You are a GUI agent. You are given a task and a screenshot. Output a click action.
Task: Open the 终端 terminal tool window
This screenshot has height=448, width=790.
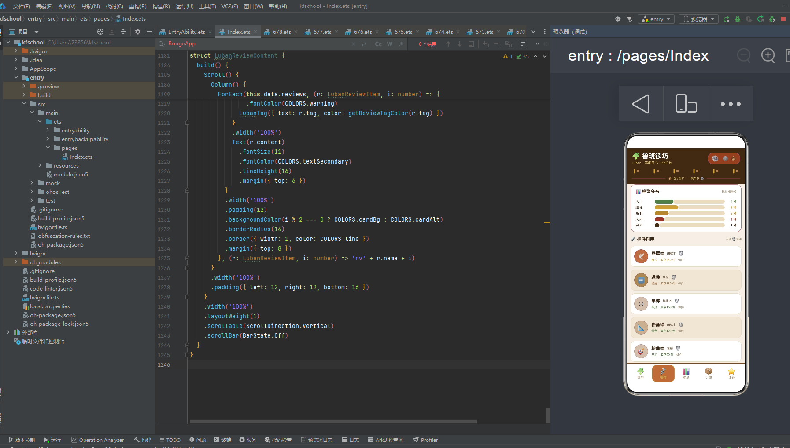click(223, 440)
